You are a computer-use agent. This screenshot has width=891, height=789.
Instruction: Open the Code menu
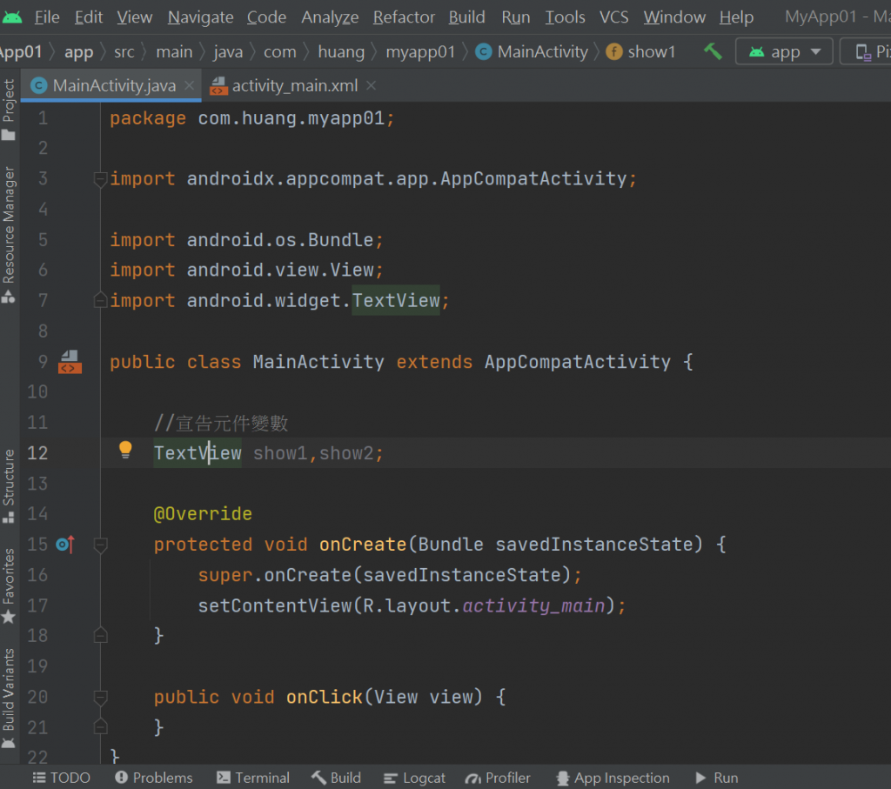pos(266,17)
